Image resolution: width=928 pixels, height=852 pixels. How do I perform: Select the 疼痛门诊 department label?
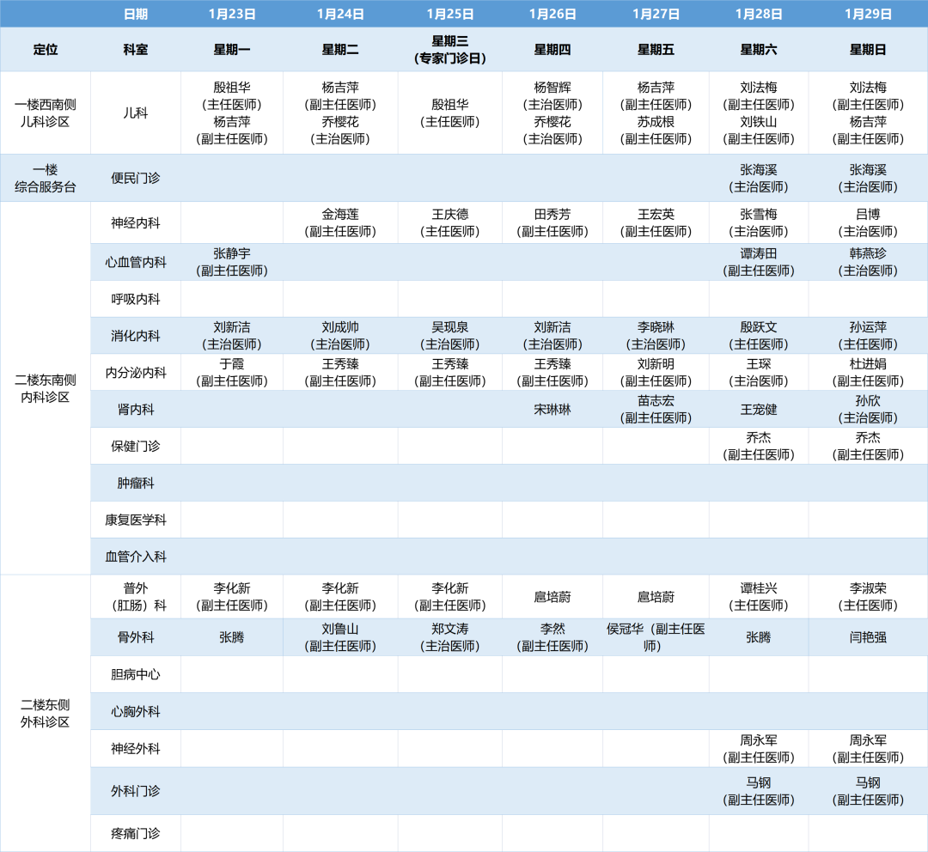pyautogui.click(x=135, y=833)
